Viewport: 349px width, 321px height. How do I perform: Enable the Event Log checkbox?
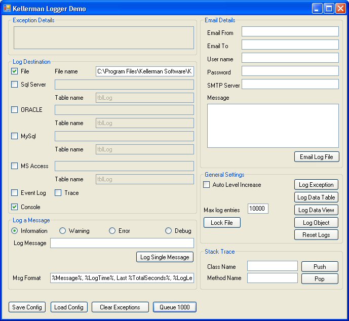point(15,192)
